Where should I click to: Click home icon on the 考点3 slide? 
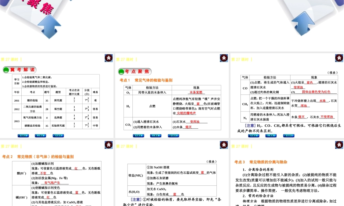pos(339,145)
